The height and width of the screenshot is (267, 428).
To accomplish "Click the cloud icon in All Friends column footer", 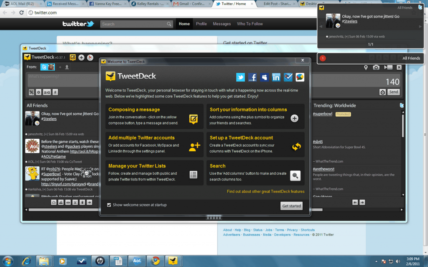I will pyautogui.click(x=54, y=202).
